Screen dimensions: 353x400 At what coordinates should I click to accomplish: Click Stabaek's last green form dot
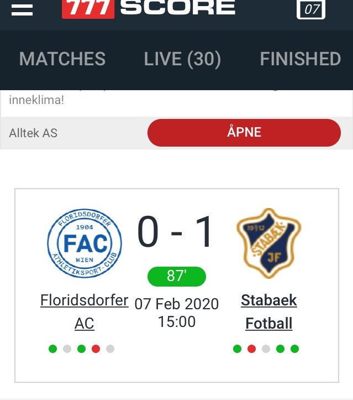coord(294,349)
